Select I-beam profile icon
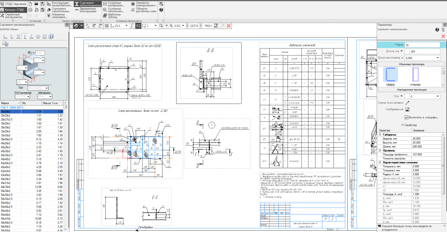The width and height of the screenshot is (447, 232). pos(18,36)
